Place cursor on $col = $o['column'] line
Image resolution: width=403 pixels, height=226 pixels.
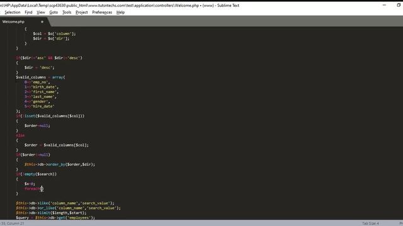point(54,33)
